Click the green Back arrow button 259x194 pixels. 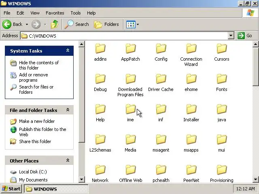pos(7,24)
